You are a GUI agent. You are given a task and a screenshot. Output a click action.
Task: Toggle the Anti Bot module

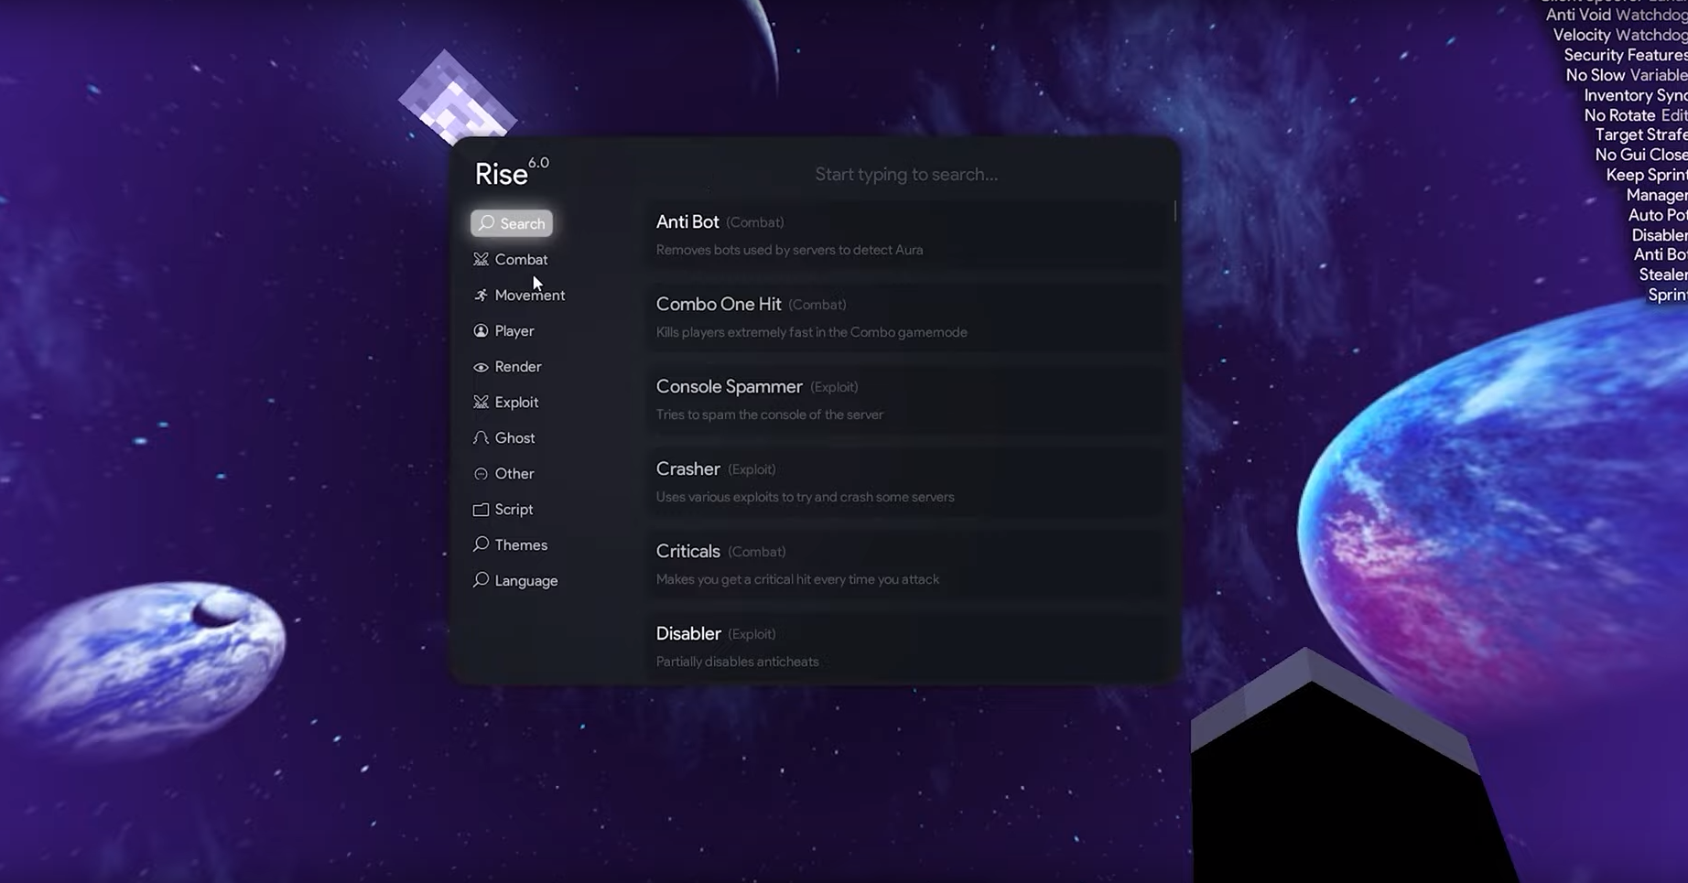click(907, 235)
